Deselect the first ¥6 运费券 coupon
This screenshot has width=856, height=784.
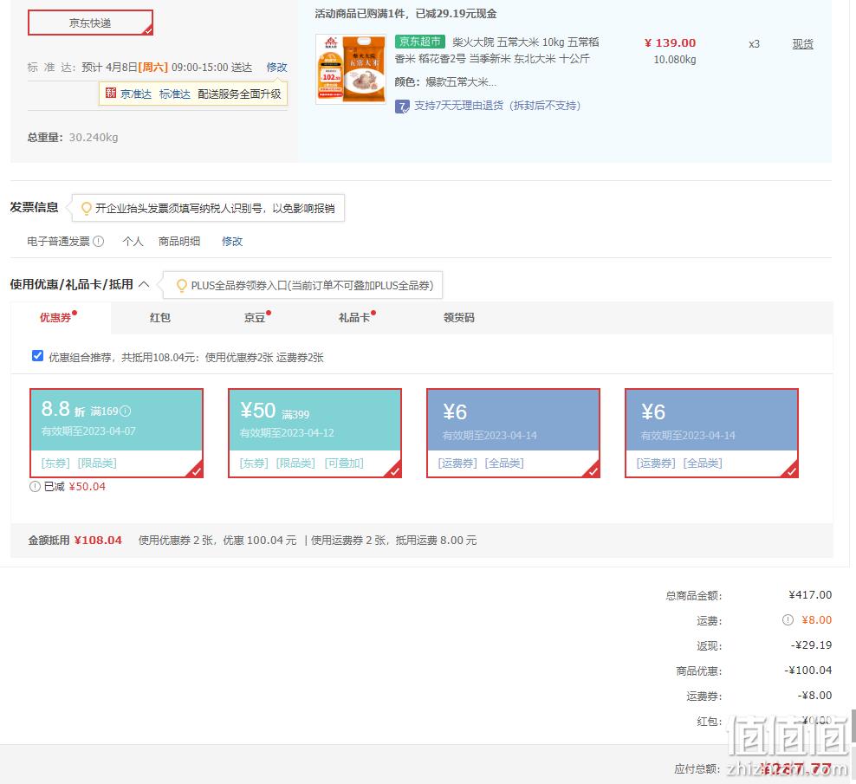point(513,433)
